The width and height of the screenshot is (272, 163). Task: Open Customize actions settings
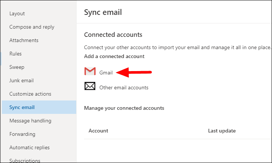click(x=30, y=94)
